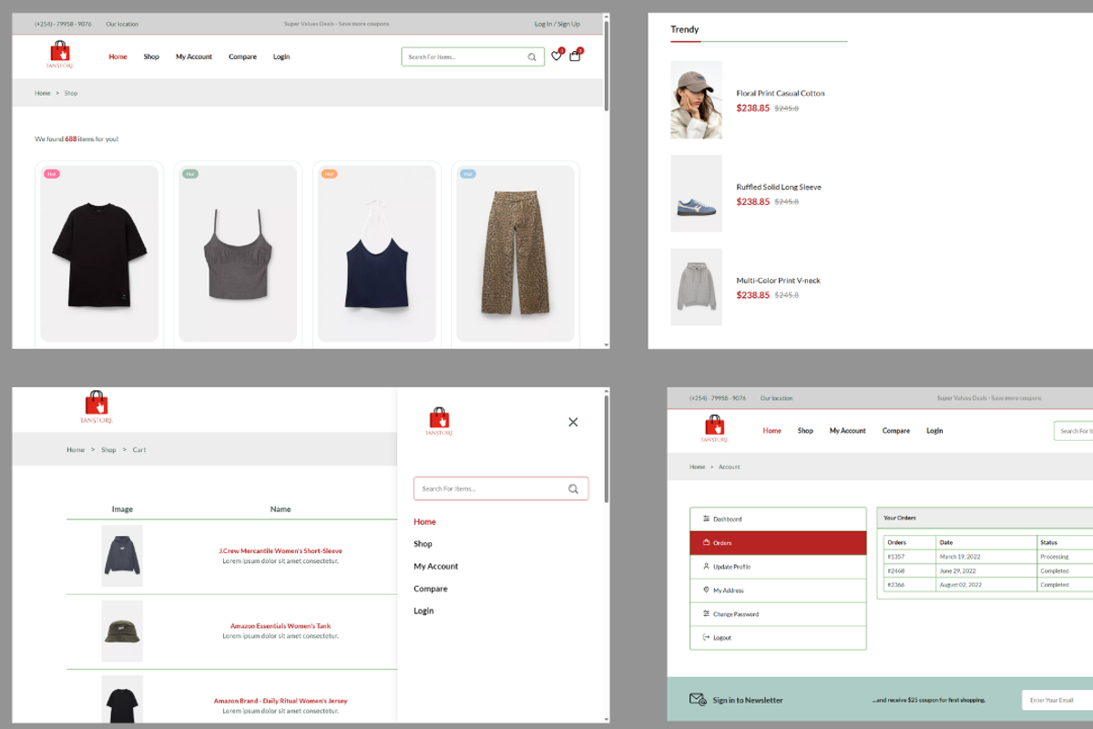1093x729 pixels.
Task: Click the Dashboard sliders icon in the account sidebar
Action: [x=706, y=519]
